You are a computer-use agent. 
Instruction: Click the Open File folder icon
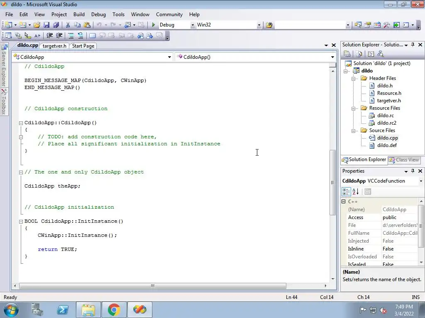(x=37, y=25)
